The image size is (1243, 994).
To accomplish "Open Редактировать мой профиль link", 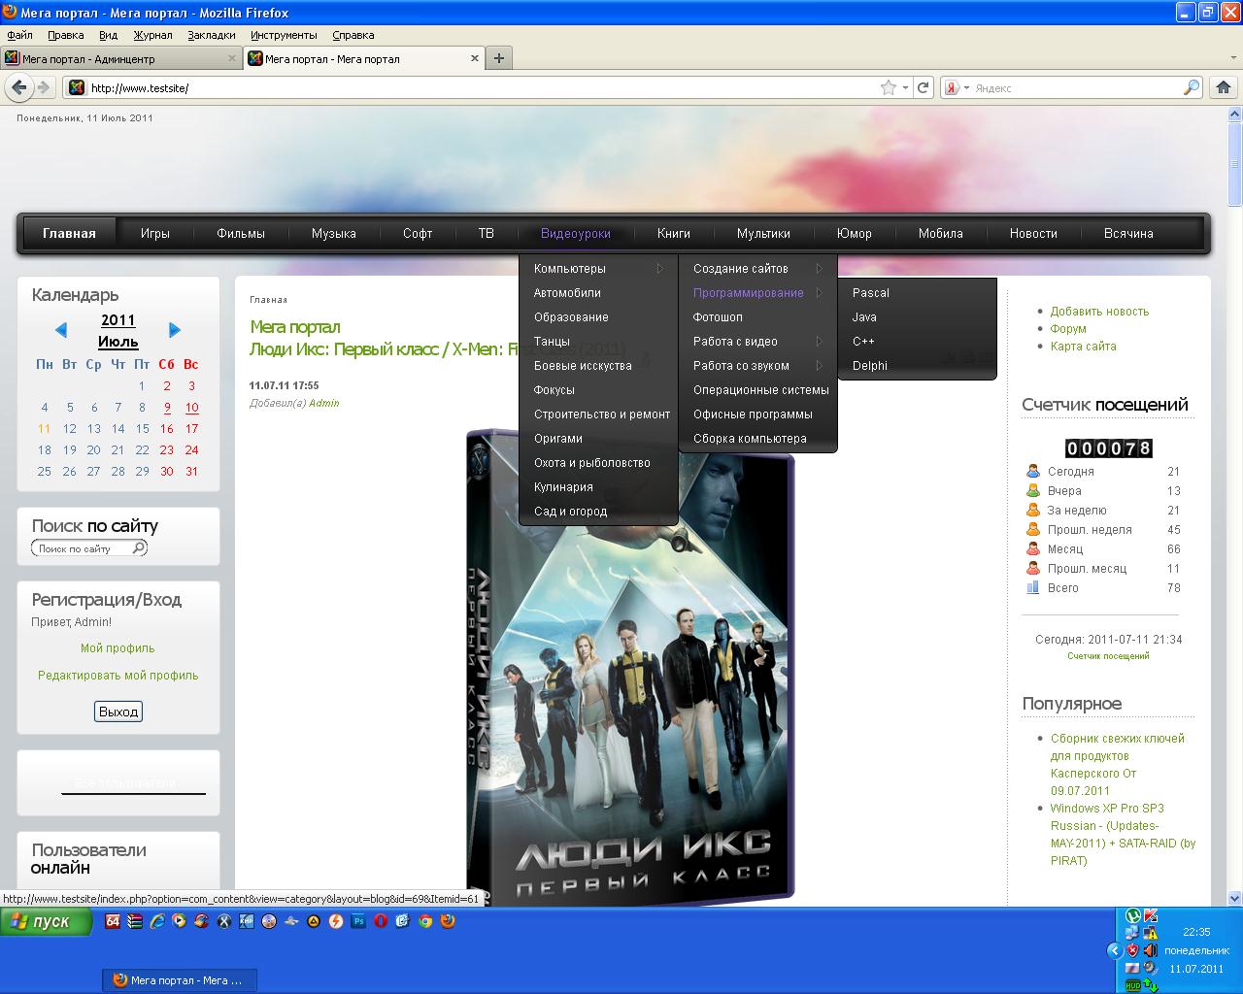I will click(118, 675).
